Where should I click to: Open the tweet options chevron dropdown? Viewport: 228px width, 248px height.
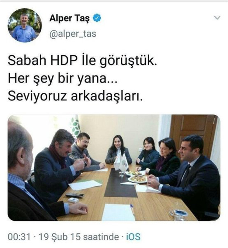pyautogui.click(x=217, y=18)
